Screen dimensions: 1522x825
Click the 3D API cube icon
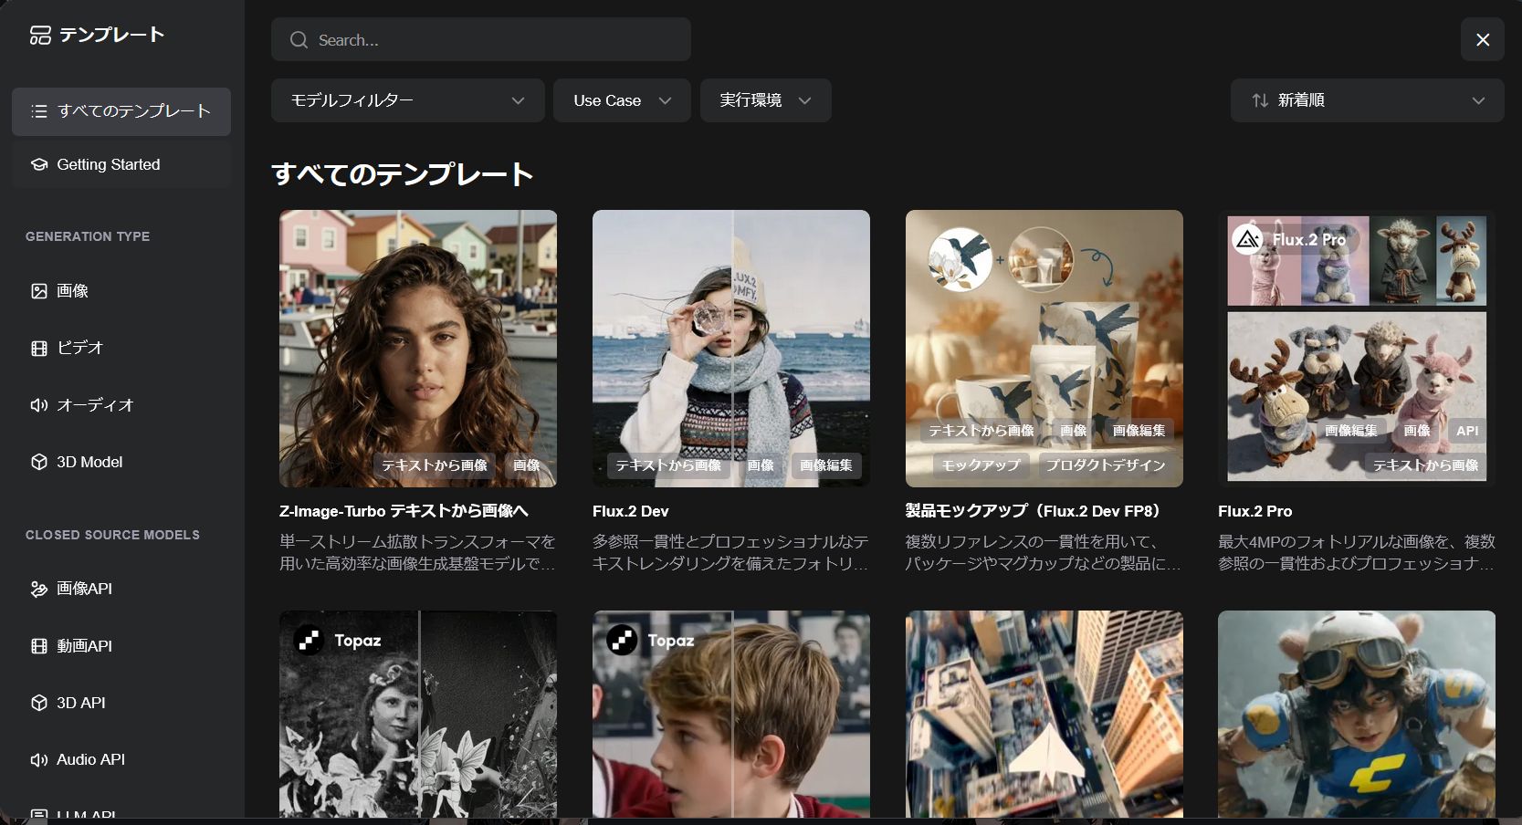tap(39, 703)
